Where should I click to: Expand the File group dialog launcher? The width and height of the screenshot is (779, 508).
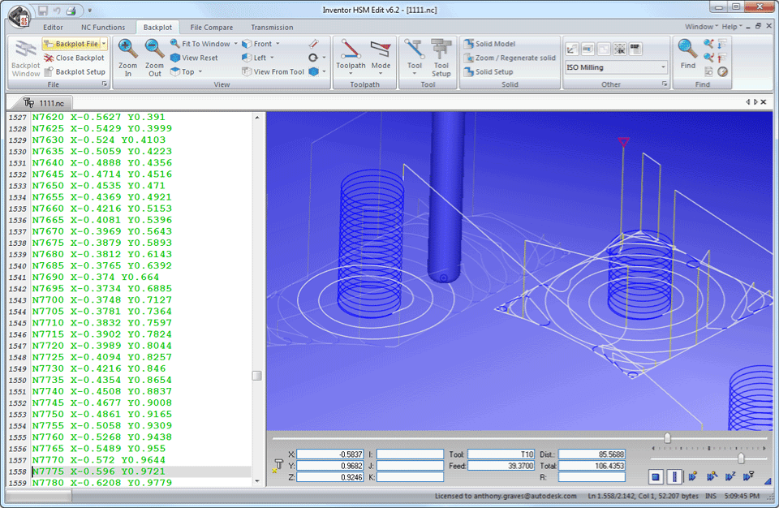coord(105,84)
